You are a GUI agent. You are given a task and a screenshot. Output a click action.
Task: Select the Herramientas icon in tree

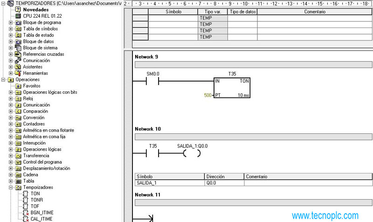18,73
